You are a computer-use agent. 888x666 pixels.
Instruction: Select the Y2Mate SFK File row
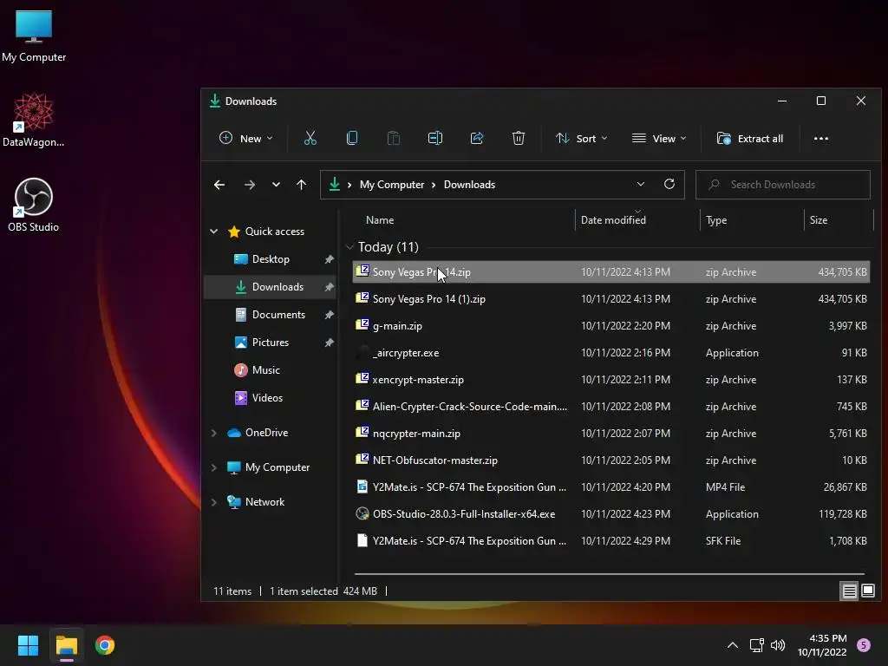click(611, 541)
